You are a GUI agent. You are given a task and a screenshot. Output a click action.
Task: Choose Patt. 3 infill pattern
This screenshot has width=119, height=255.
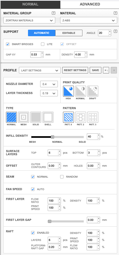pos(93,117)
